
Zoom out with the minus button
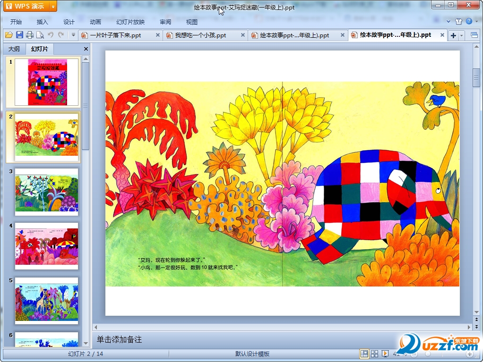pyautogui.click(x=414, y=354)
